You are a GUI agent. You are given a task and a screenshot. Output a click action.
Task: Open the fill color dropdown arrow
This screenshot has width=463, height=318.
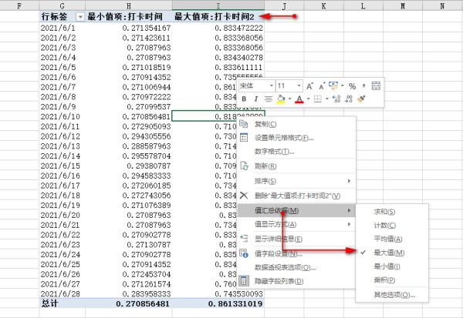(289, 99)
